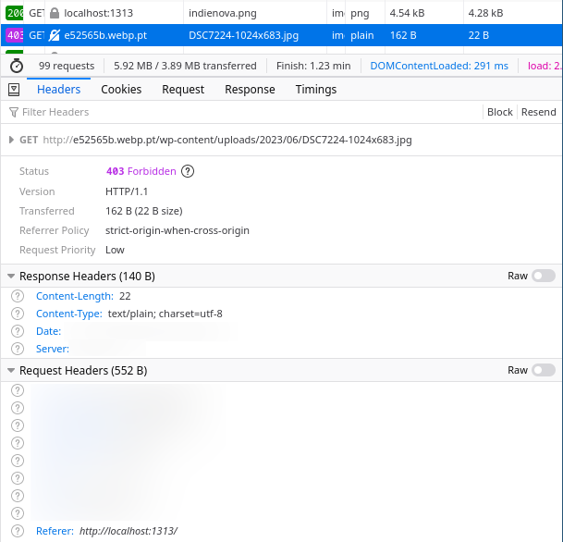Click the filter funnel icon in headers

[x=13, y=113]
